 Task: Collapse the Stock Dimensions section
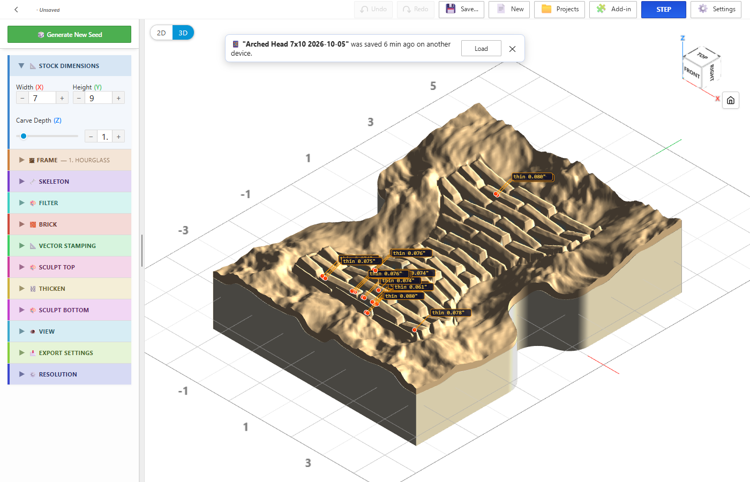coord(21,66)
